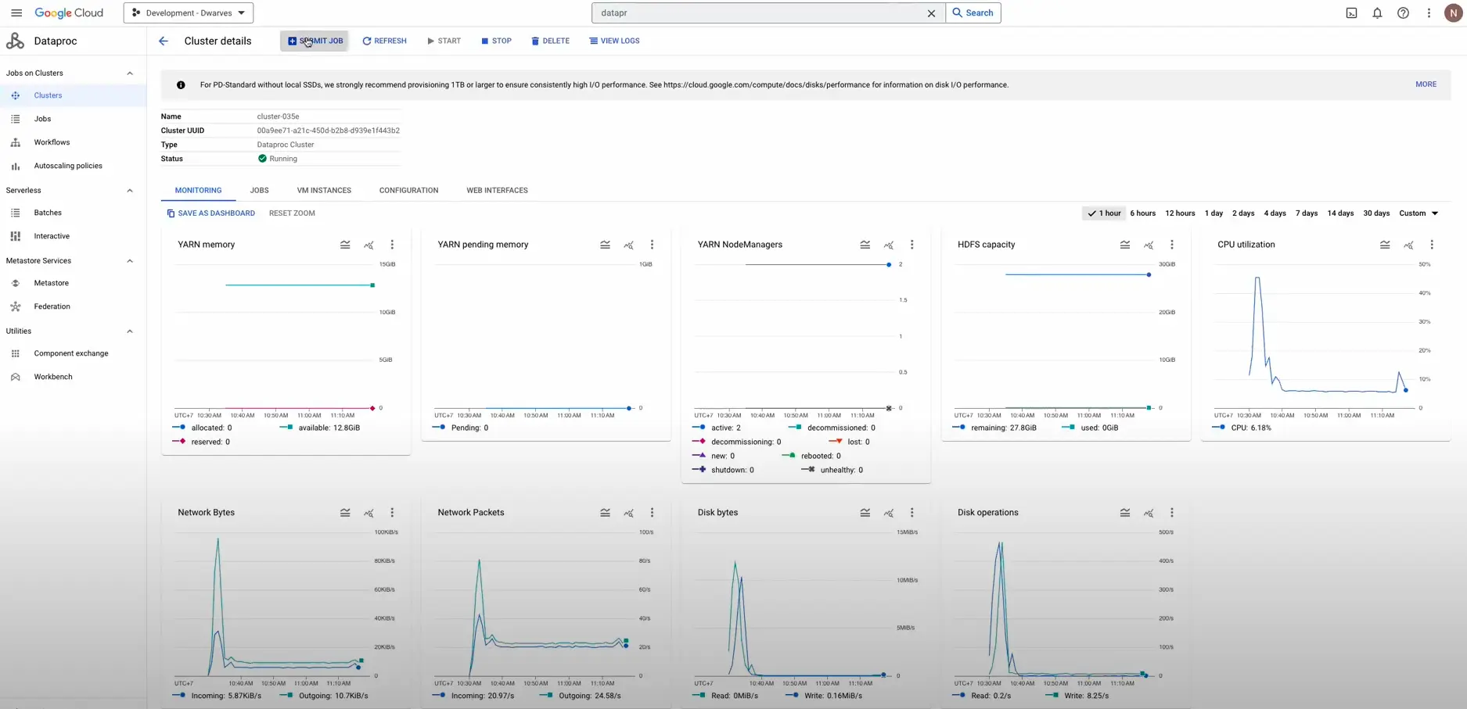Toggle legend on Network Packets chart
Image resolution: width=1467 pixels, height=709 pixels.
(605, 513)
